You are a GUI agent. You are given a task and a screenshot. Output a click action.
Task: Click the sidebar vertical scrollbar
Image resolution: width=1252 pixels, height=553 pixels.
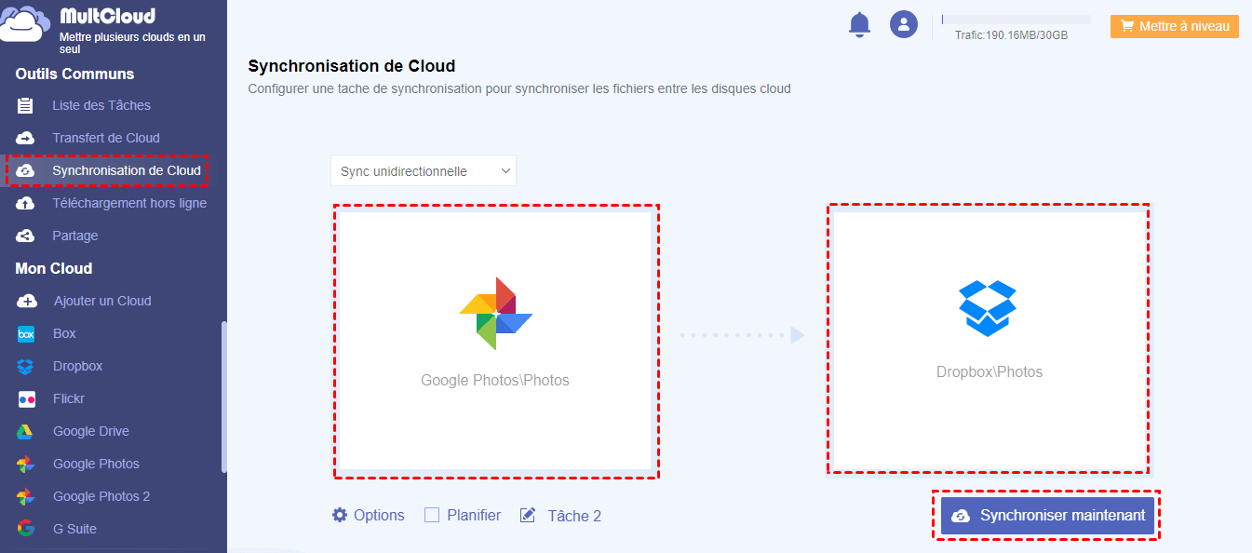coord(223,397)
